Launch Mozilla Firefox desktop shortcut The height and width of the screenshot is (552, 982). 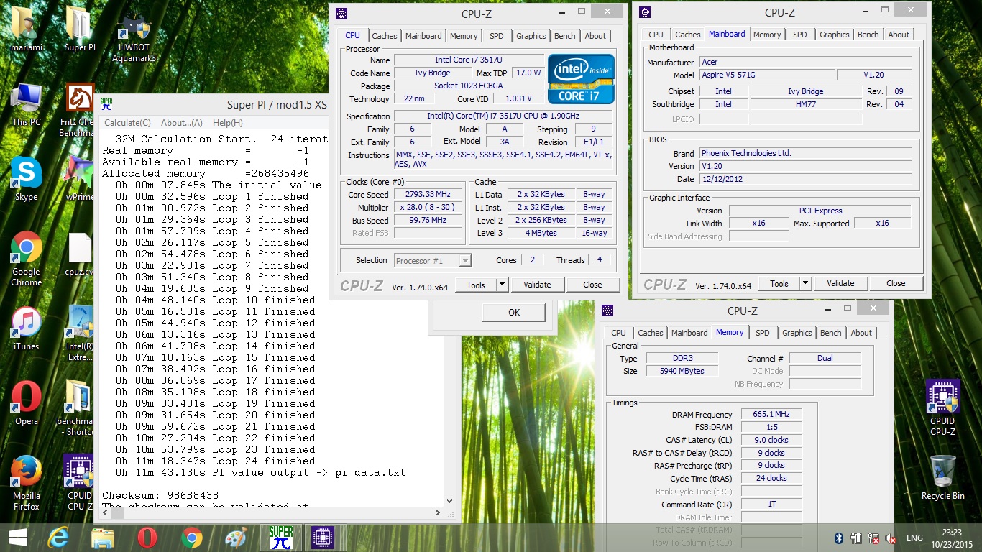tap(27, 482)
